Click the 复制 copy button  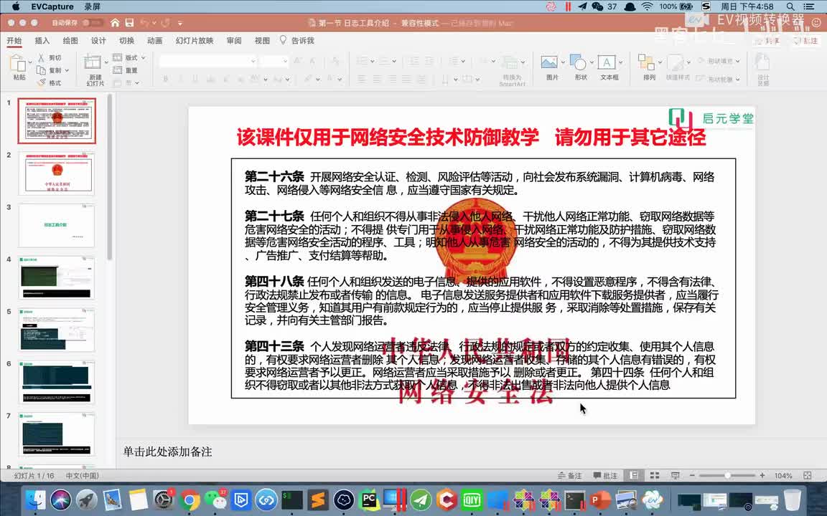point(49,70)
